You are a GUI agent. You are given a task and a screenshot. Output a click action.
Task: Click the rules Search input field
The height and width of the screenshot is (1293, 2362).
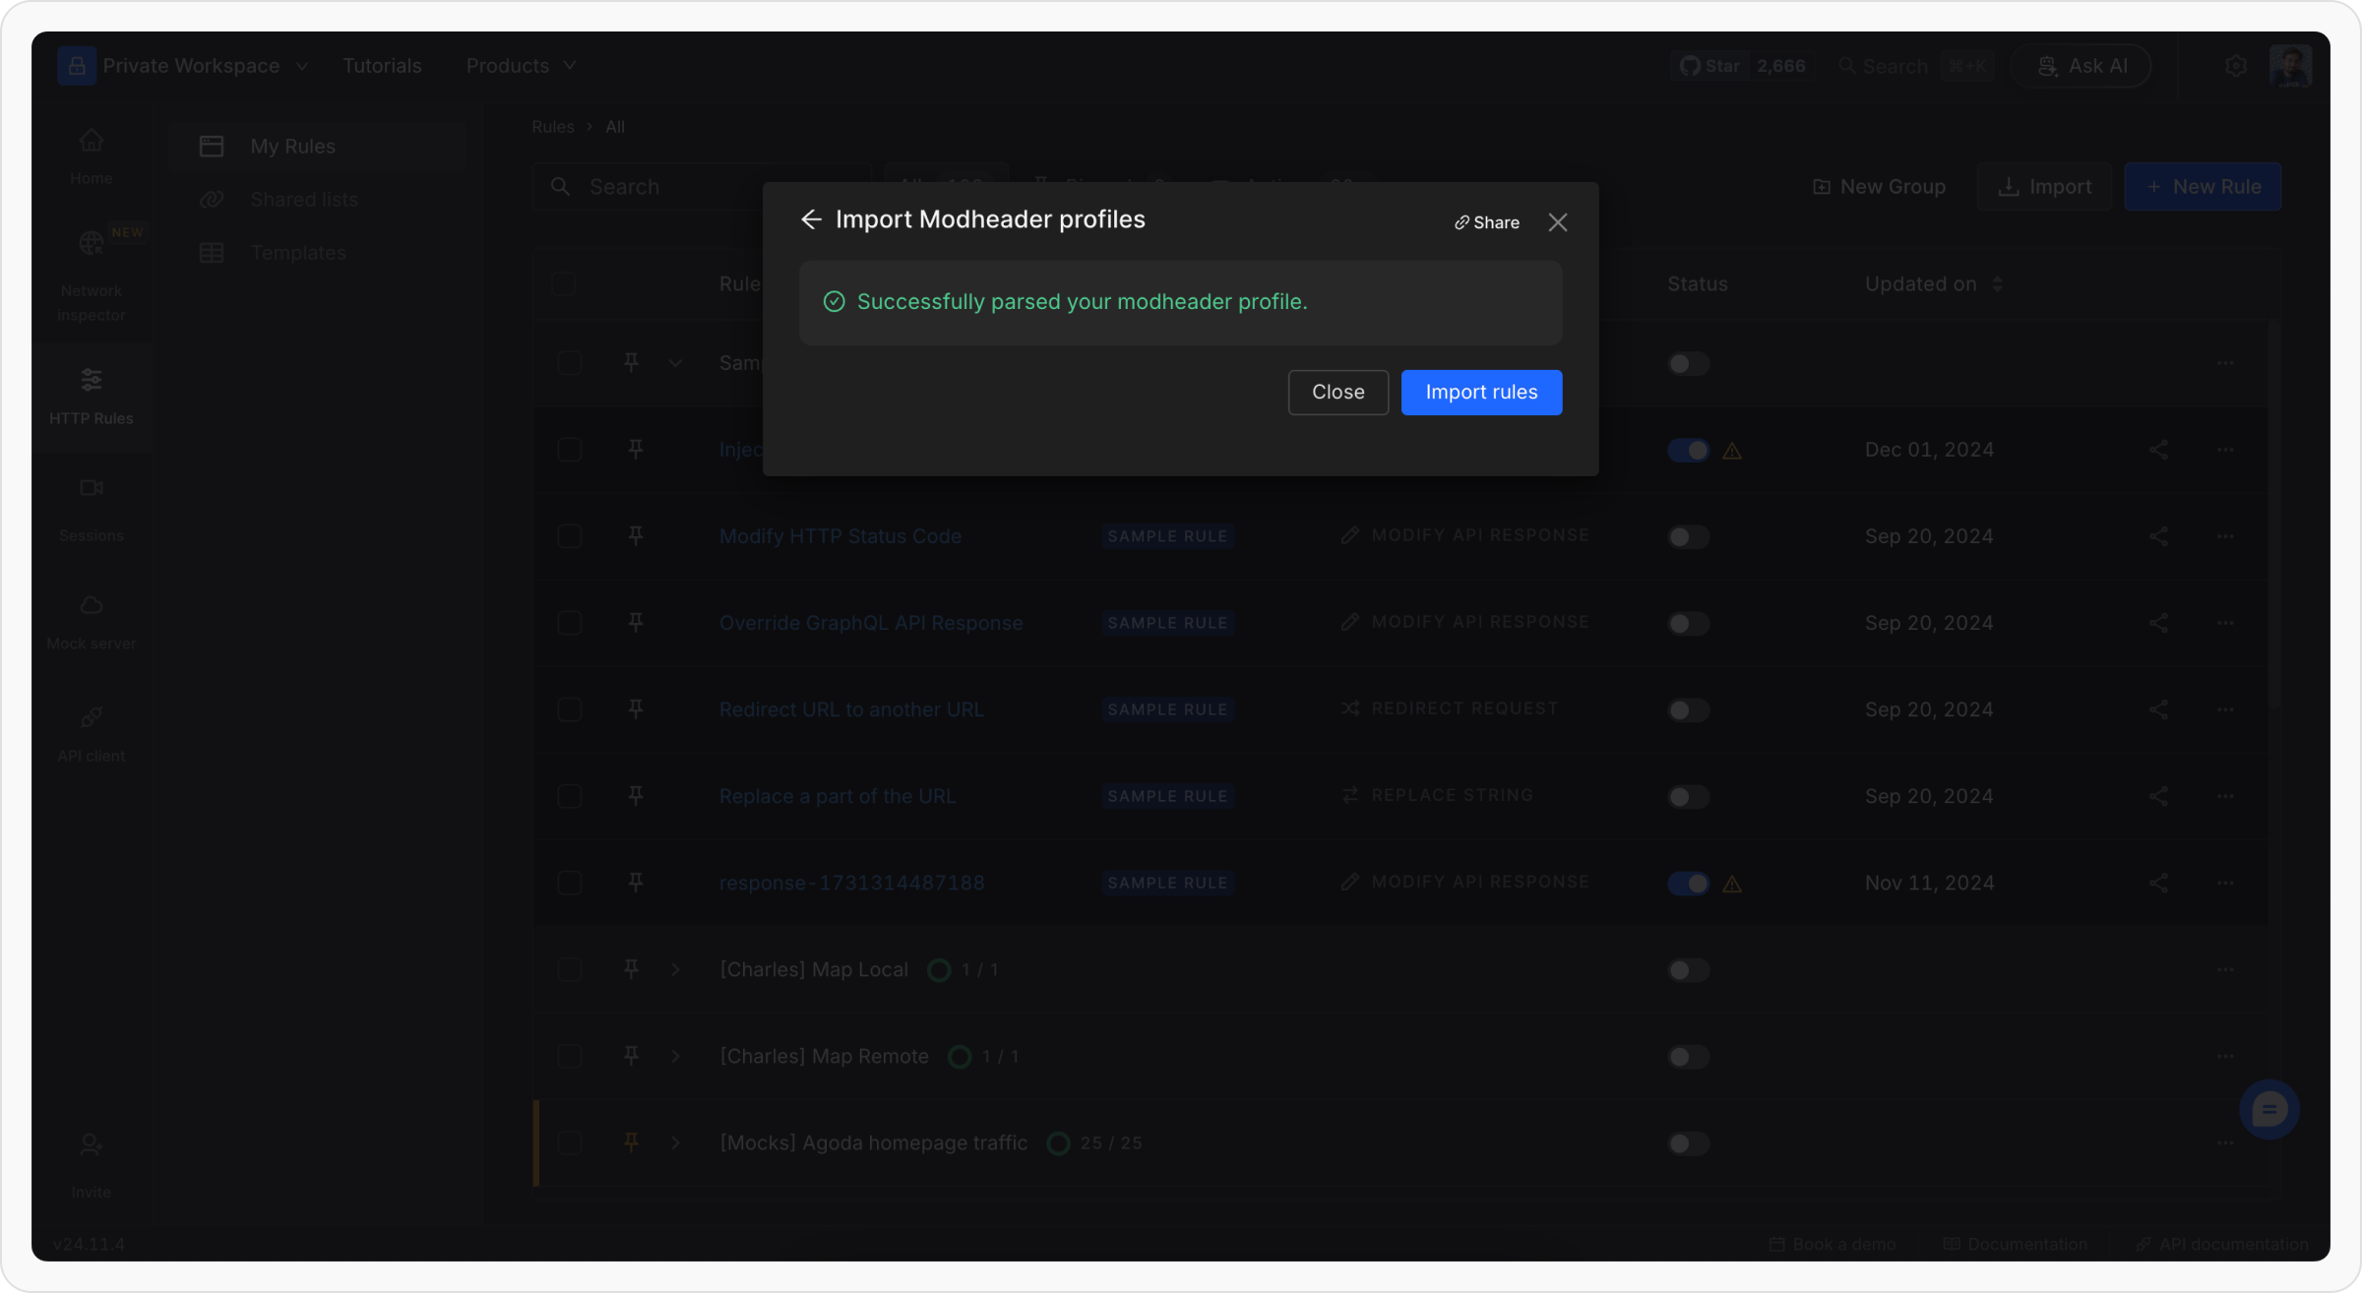pos(669,187)
